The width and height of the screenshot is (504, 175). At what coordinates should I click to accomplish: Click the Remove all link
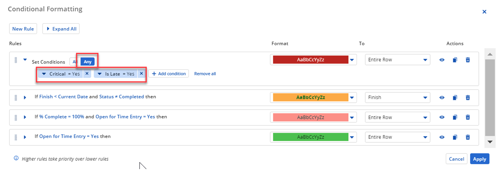coord(205,74)
